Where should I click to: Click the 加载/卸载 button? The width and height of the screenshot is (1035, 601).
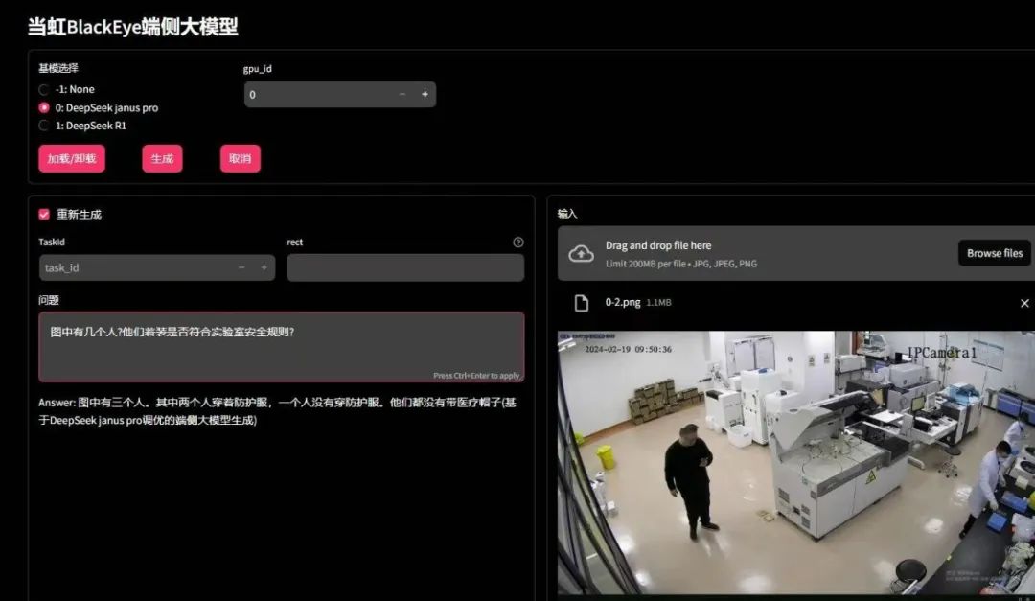71,158
